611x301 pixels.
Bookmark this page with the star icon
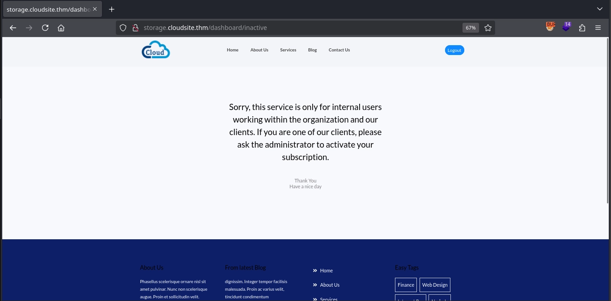(x=488, y=28)
